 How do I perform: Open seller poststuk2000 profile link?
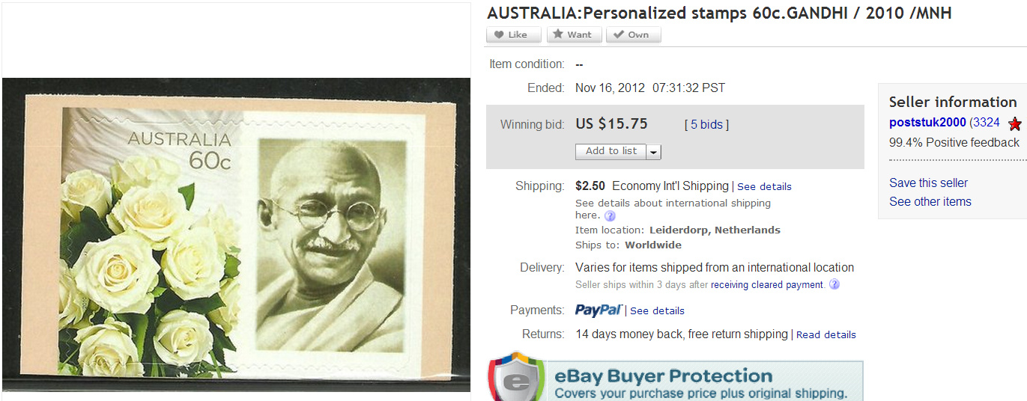coord(927,123)
